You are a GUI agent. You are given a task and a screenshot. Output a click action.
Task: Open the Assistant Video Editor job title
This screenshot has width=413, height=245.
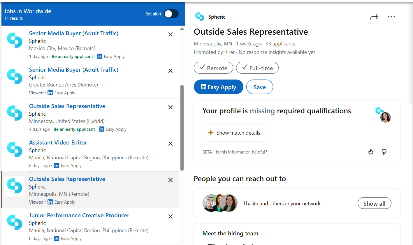[x=58, y=142]
